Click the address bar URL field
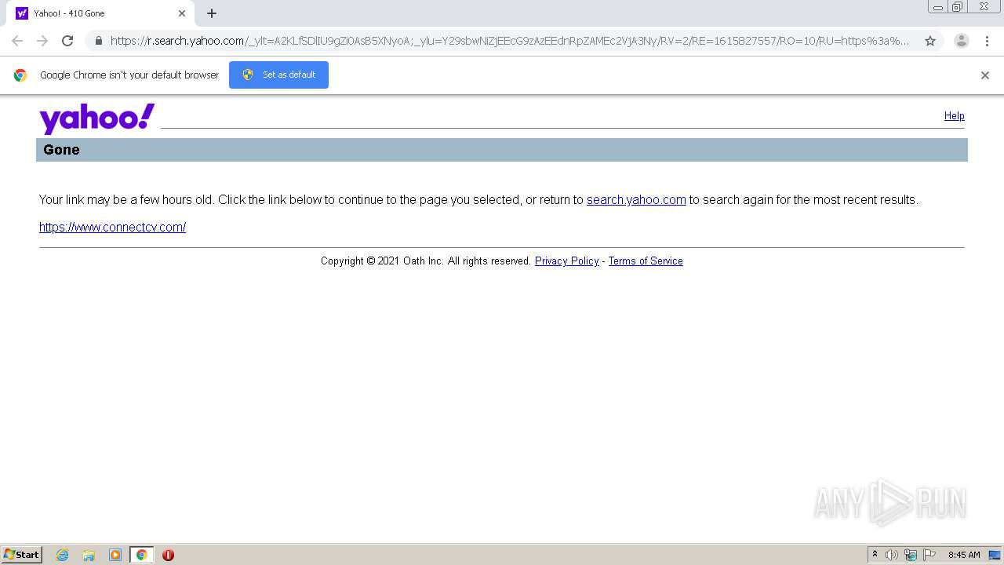Screen dimensions: 1004x565 coord(510,41)
